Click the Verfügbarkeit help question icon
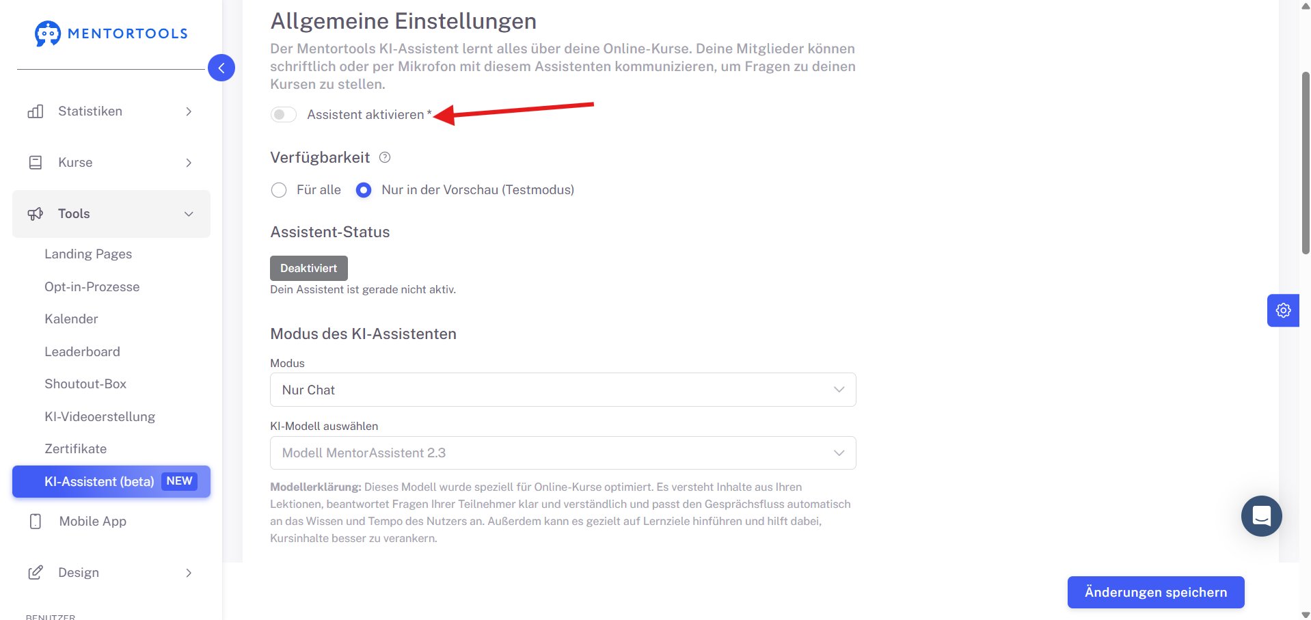 pyautogui.click(x=385, y=157)
